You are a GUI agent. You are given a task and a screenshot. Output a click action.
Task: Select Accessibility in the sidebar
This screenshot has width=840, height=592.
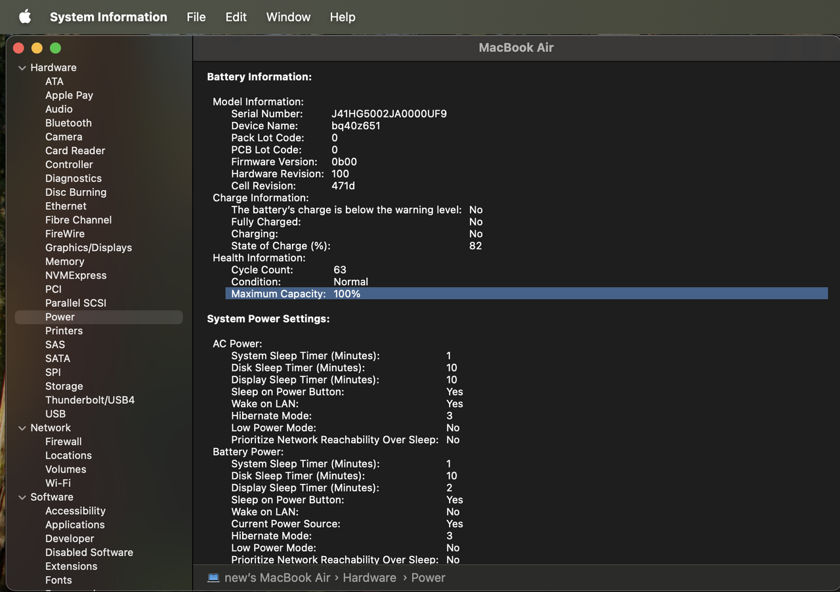point(75,511)
